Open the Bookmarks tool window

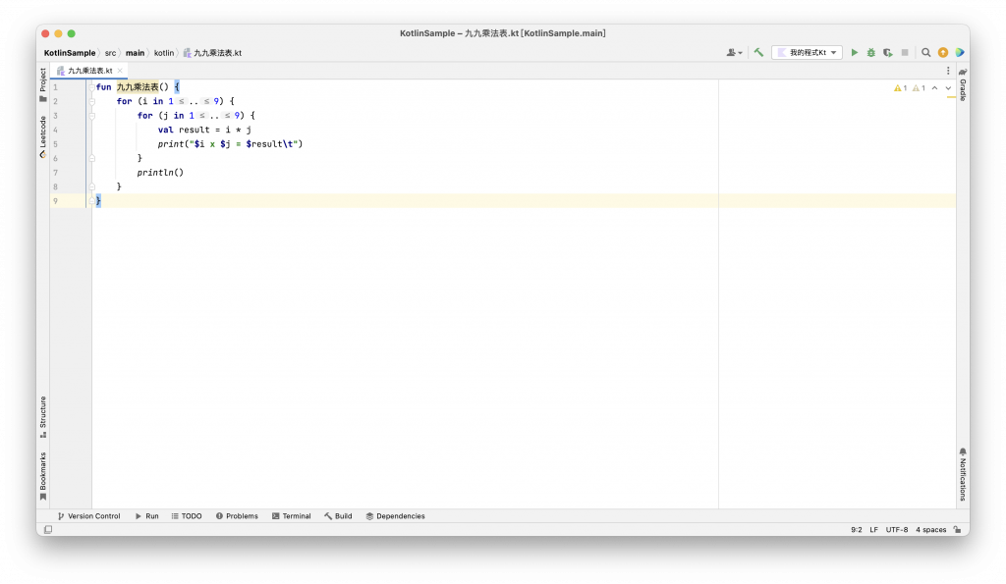43,476
